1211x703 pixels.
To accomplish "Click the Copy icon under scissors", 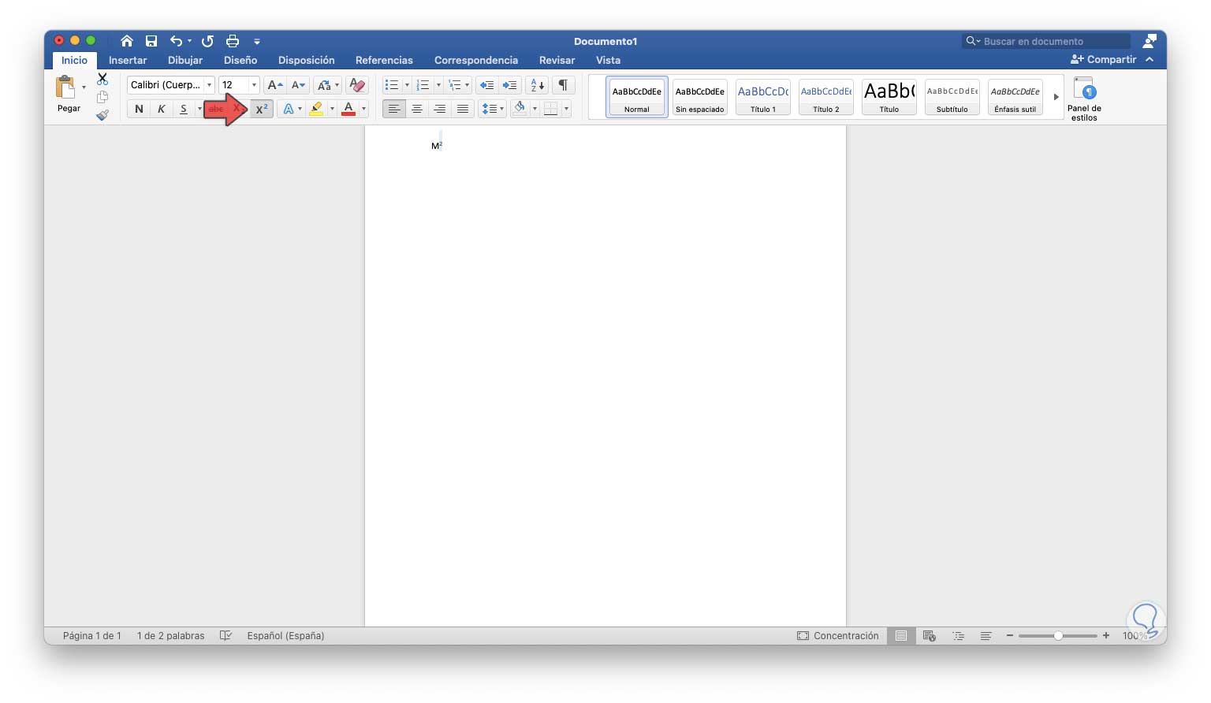I will 102,97.
